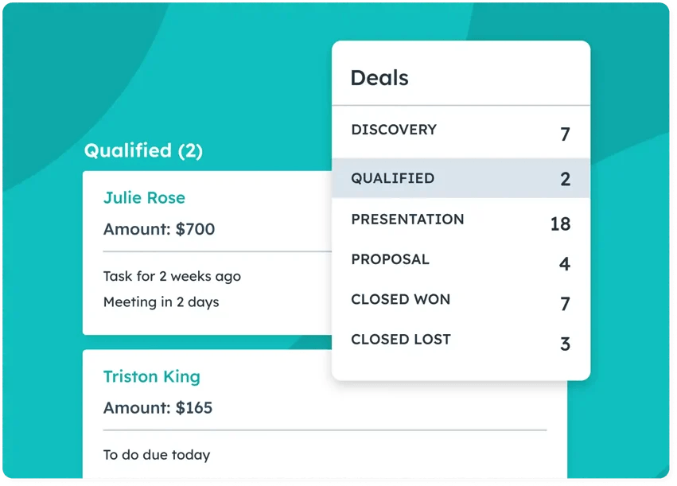The width and height of the screenshot is (677, 486).
Task: Click Julie Rose's Amount: $700 text
Action: click(159, 229)
